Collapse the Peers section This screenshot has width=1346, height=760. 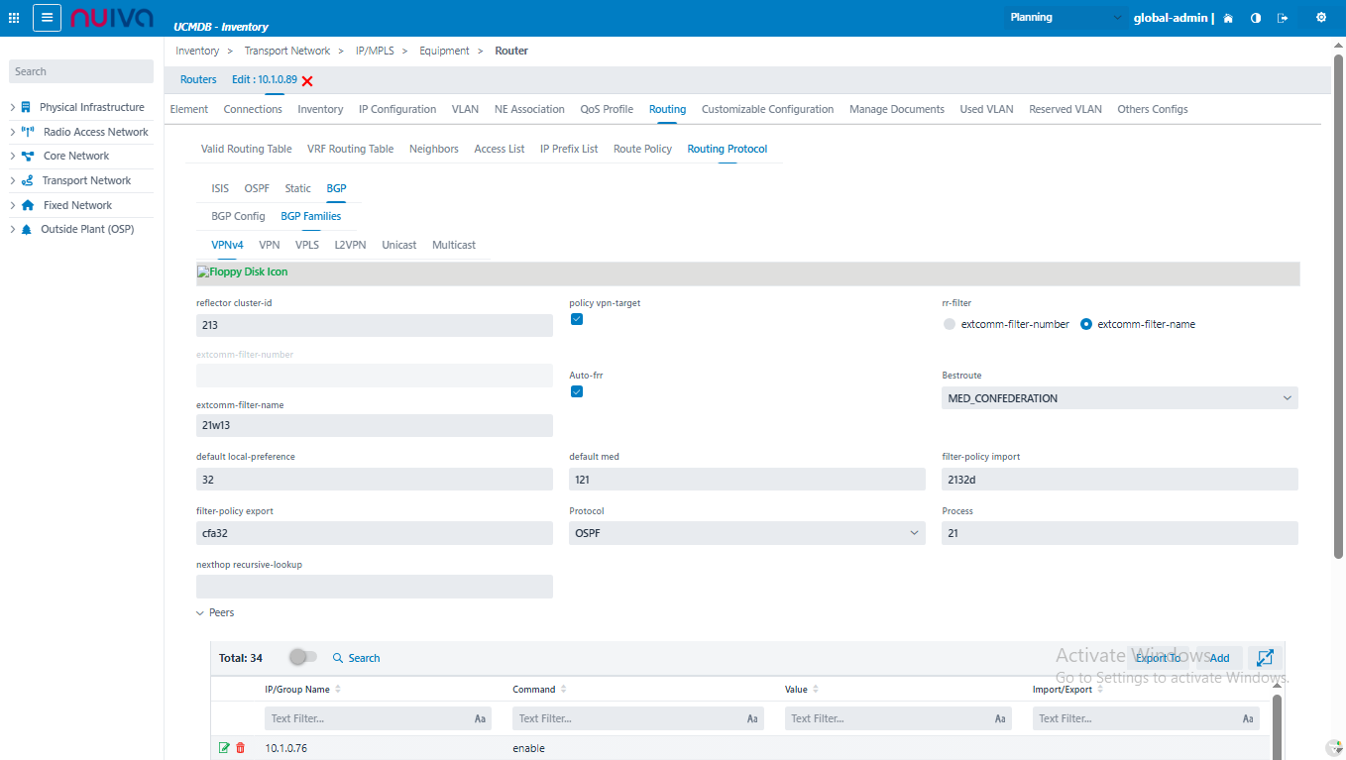200,613
